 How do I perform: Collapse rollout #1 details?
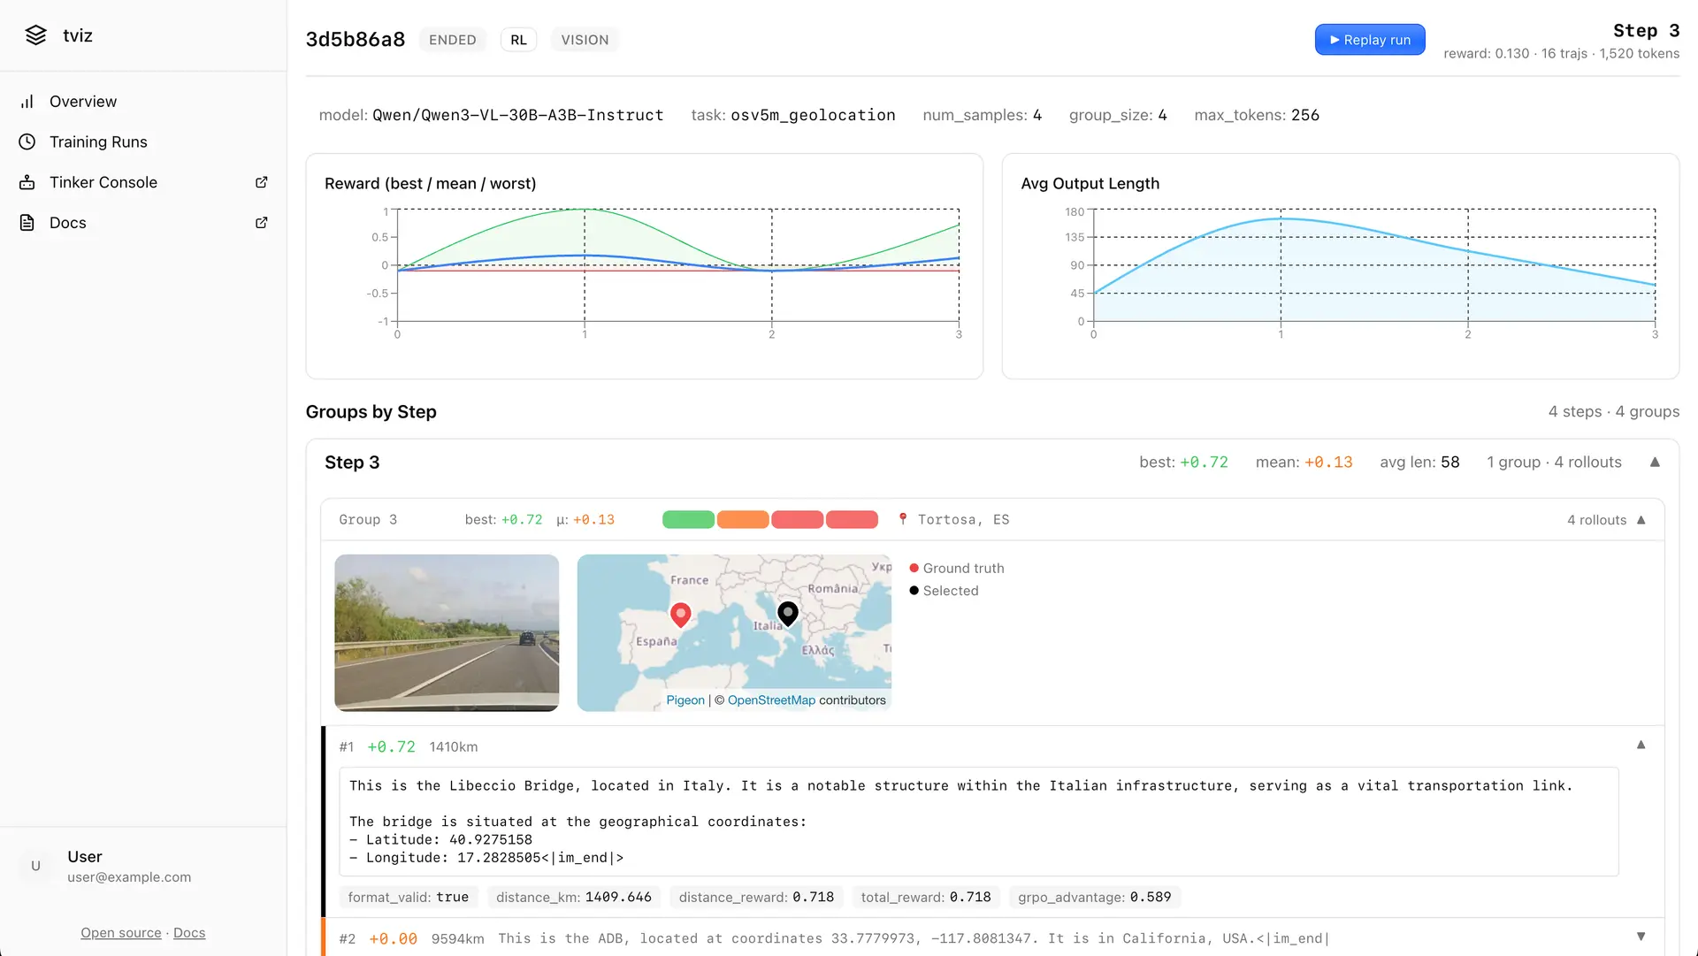(1641, 746)
